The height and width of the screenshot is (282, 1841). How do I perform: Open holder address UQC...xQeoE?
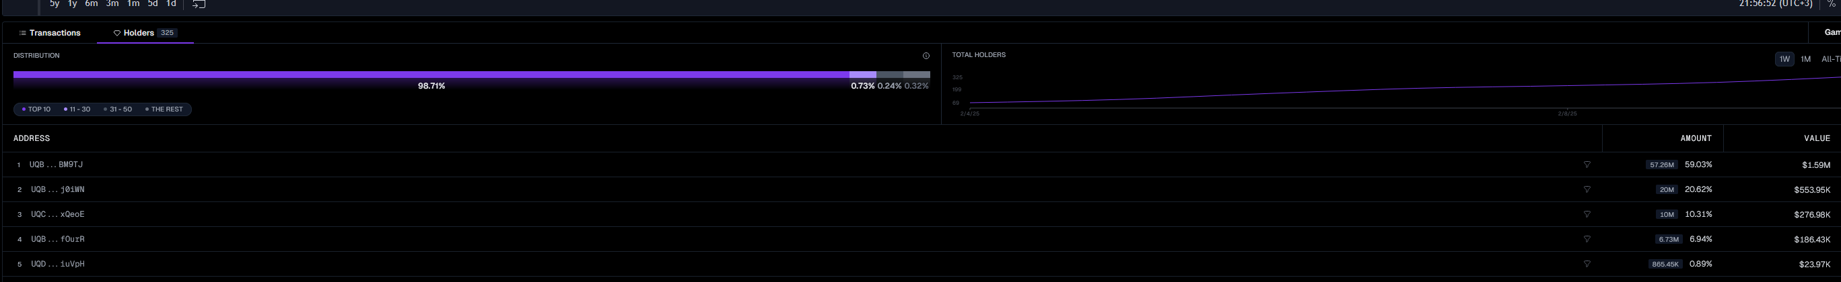(57, 214)
